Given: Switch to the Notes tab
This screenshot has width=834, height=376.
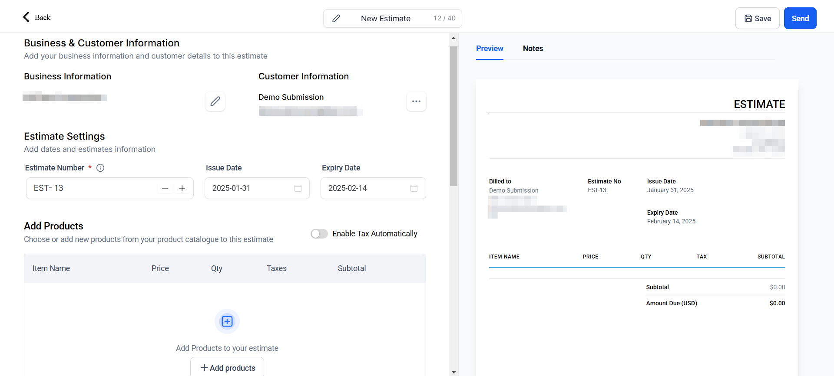Looking at the screenshot, I should (533, 49).
